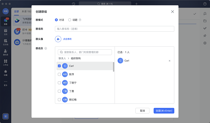The width and height of the screenshot is (210, 123).
Task: Close the 创建群组 dialog
Action: [x=172, y=12]
